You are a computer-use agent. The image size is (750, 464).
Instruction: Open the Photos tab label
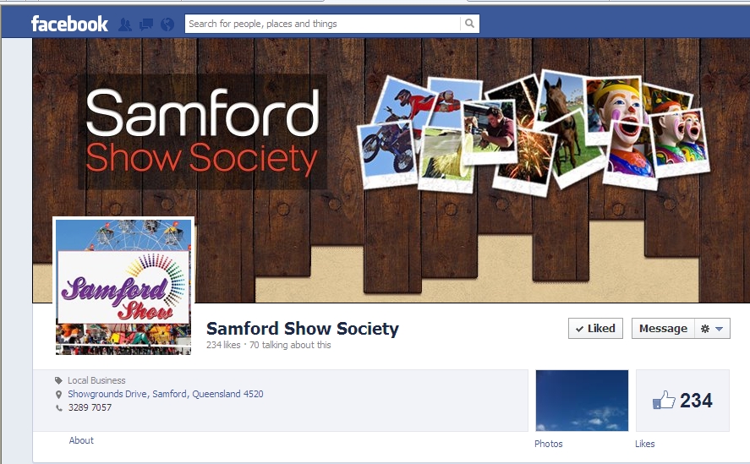coord(549,444)
